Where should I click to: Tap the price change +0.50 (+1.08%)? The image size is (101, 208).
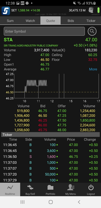[x=85, y=45]
